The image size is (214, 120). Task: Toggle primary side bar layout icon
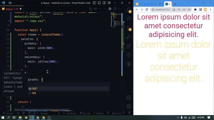pyautogui.click(x=94, y=3)
